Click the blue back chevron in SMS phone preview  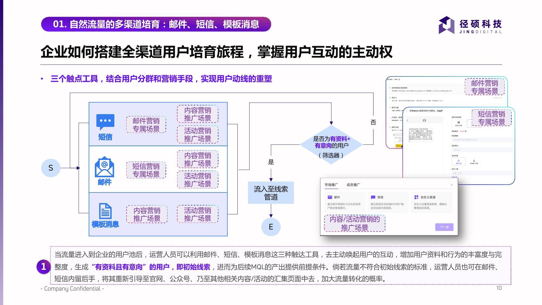[x=407, y=120]
